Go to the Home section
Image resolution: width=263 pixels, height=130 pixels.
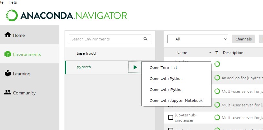[x=29, y=35]
